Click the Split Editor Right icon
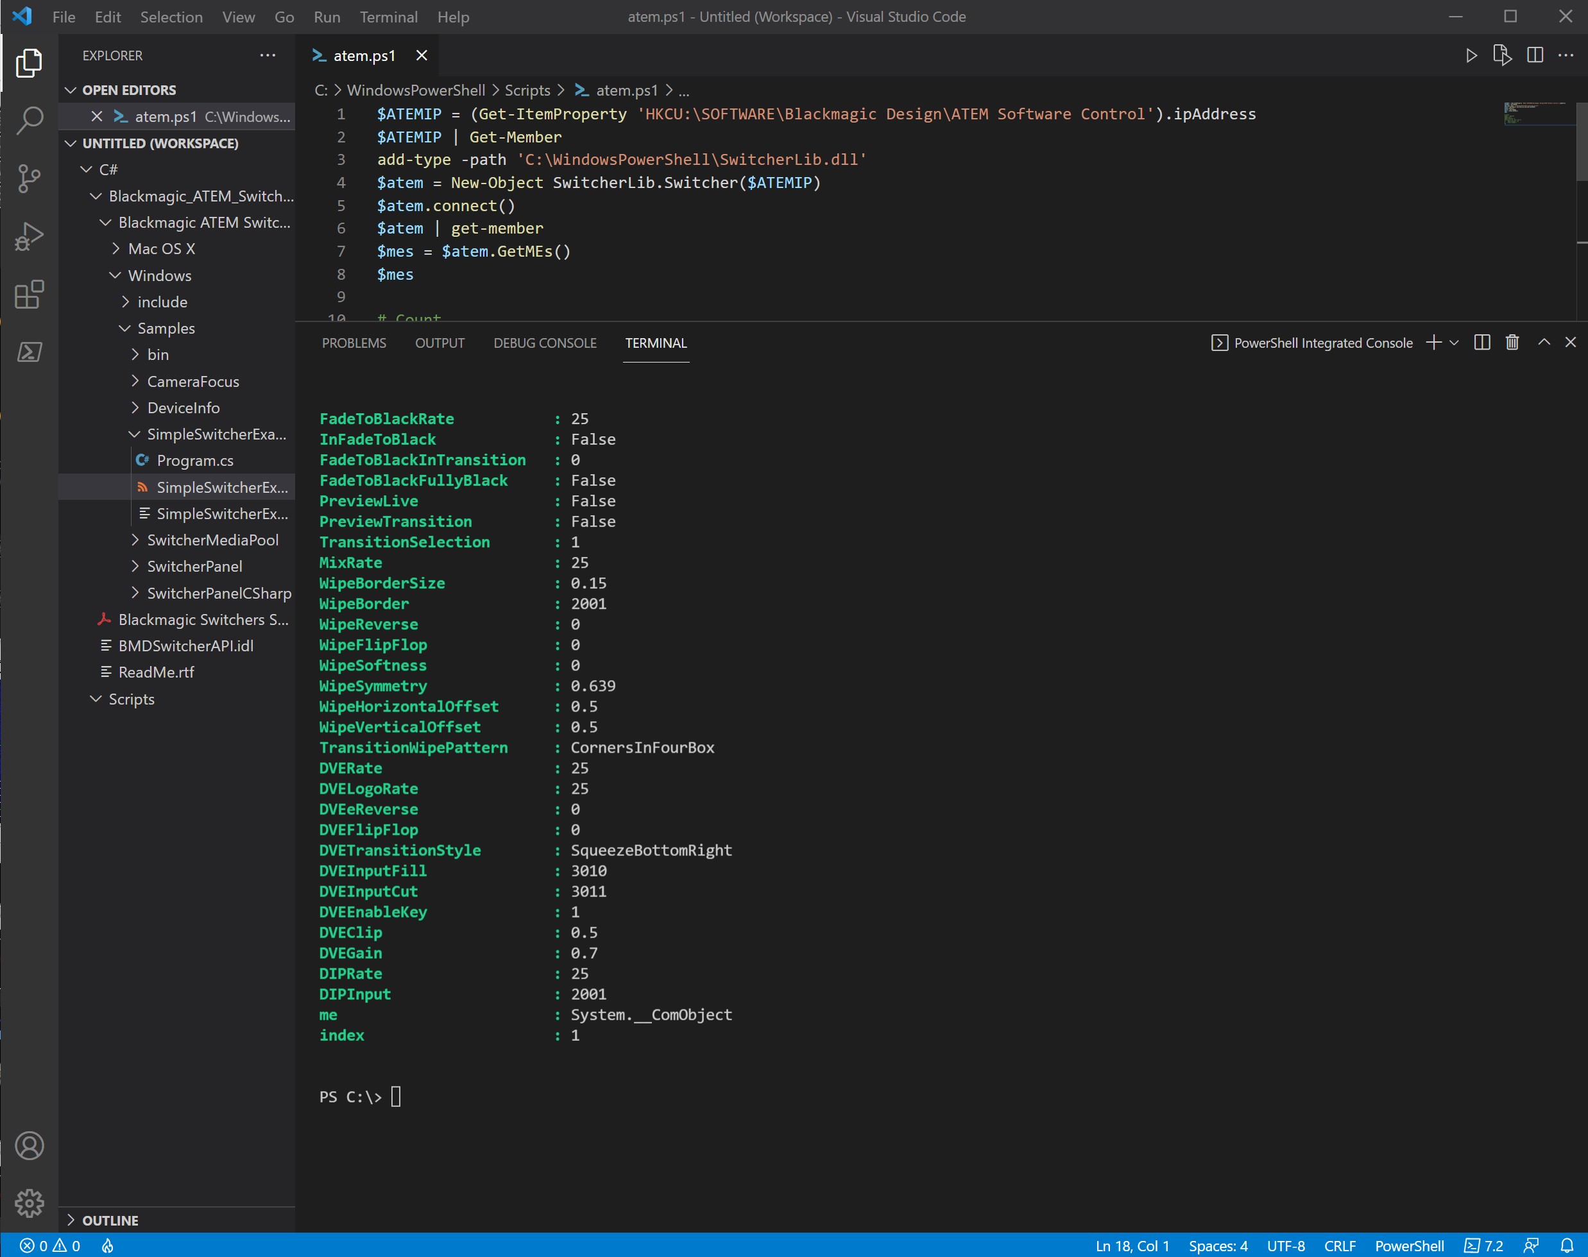 [1535, 56]
